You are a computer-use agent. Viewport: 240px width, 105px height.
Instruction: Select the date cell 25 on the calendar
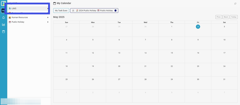(x=67, y=83)
